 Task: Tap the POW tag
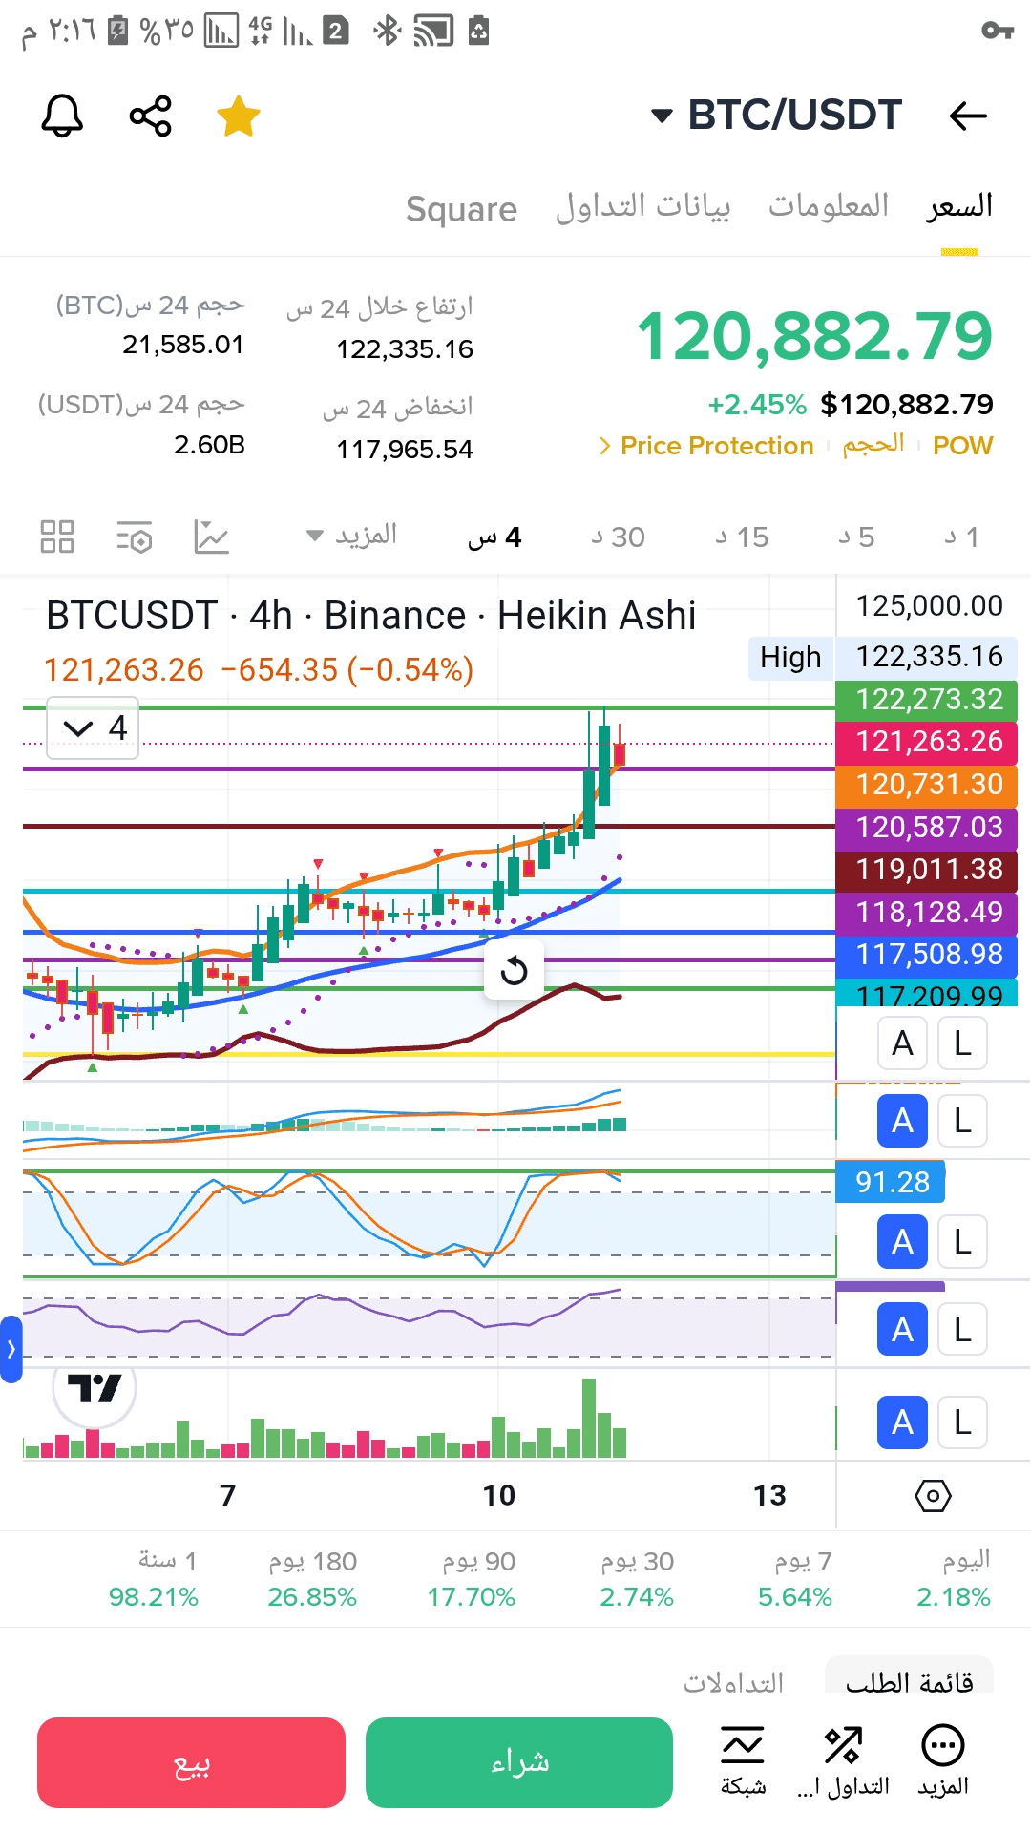pyautogui.click(x=962, y=446)
